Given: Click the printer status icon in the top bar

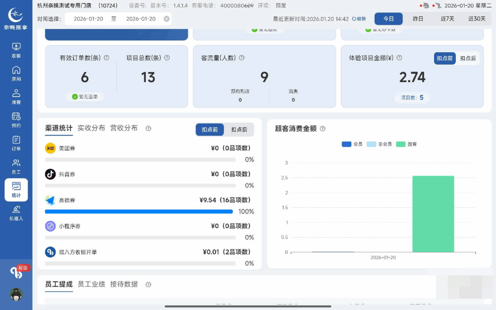Looking at the screenshot, I should [427, 6].
